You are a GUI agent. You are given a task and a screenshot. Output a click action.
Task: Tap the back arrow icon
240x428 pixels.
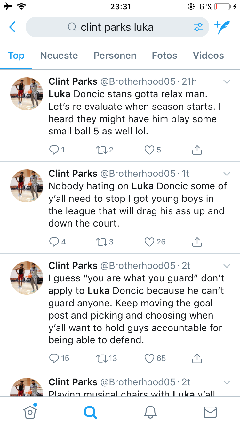12,27
